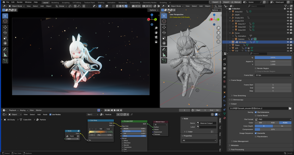Enable the Cache Result checkbox

click(x=256, y=115)
